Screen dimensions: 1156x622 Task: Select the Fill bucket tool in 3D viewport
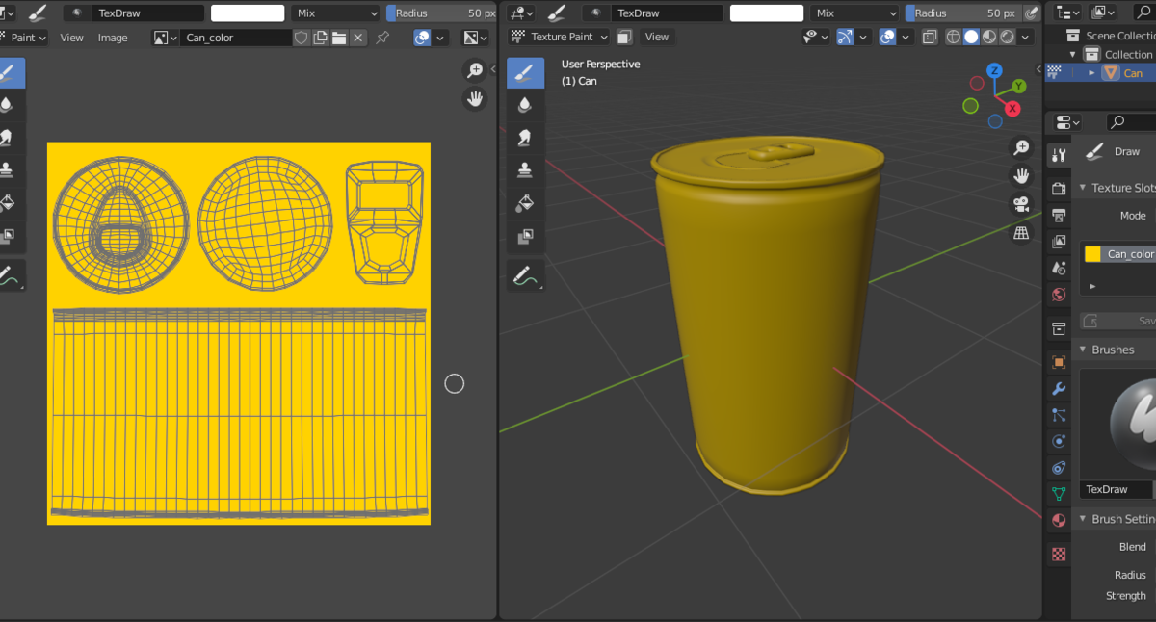525,203
